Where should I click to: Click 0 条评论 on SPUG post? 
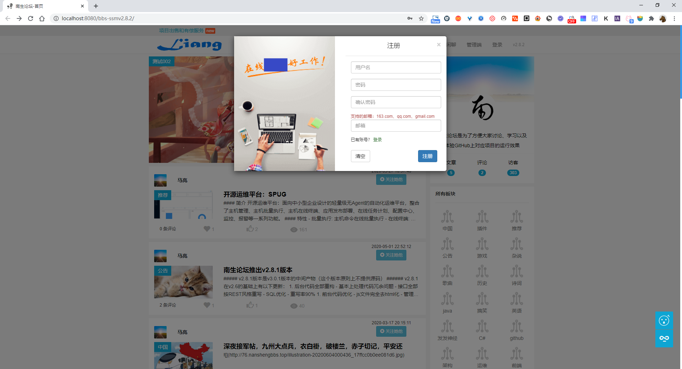coord(168,229)
